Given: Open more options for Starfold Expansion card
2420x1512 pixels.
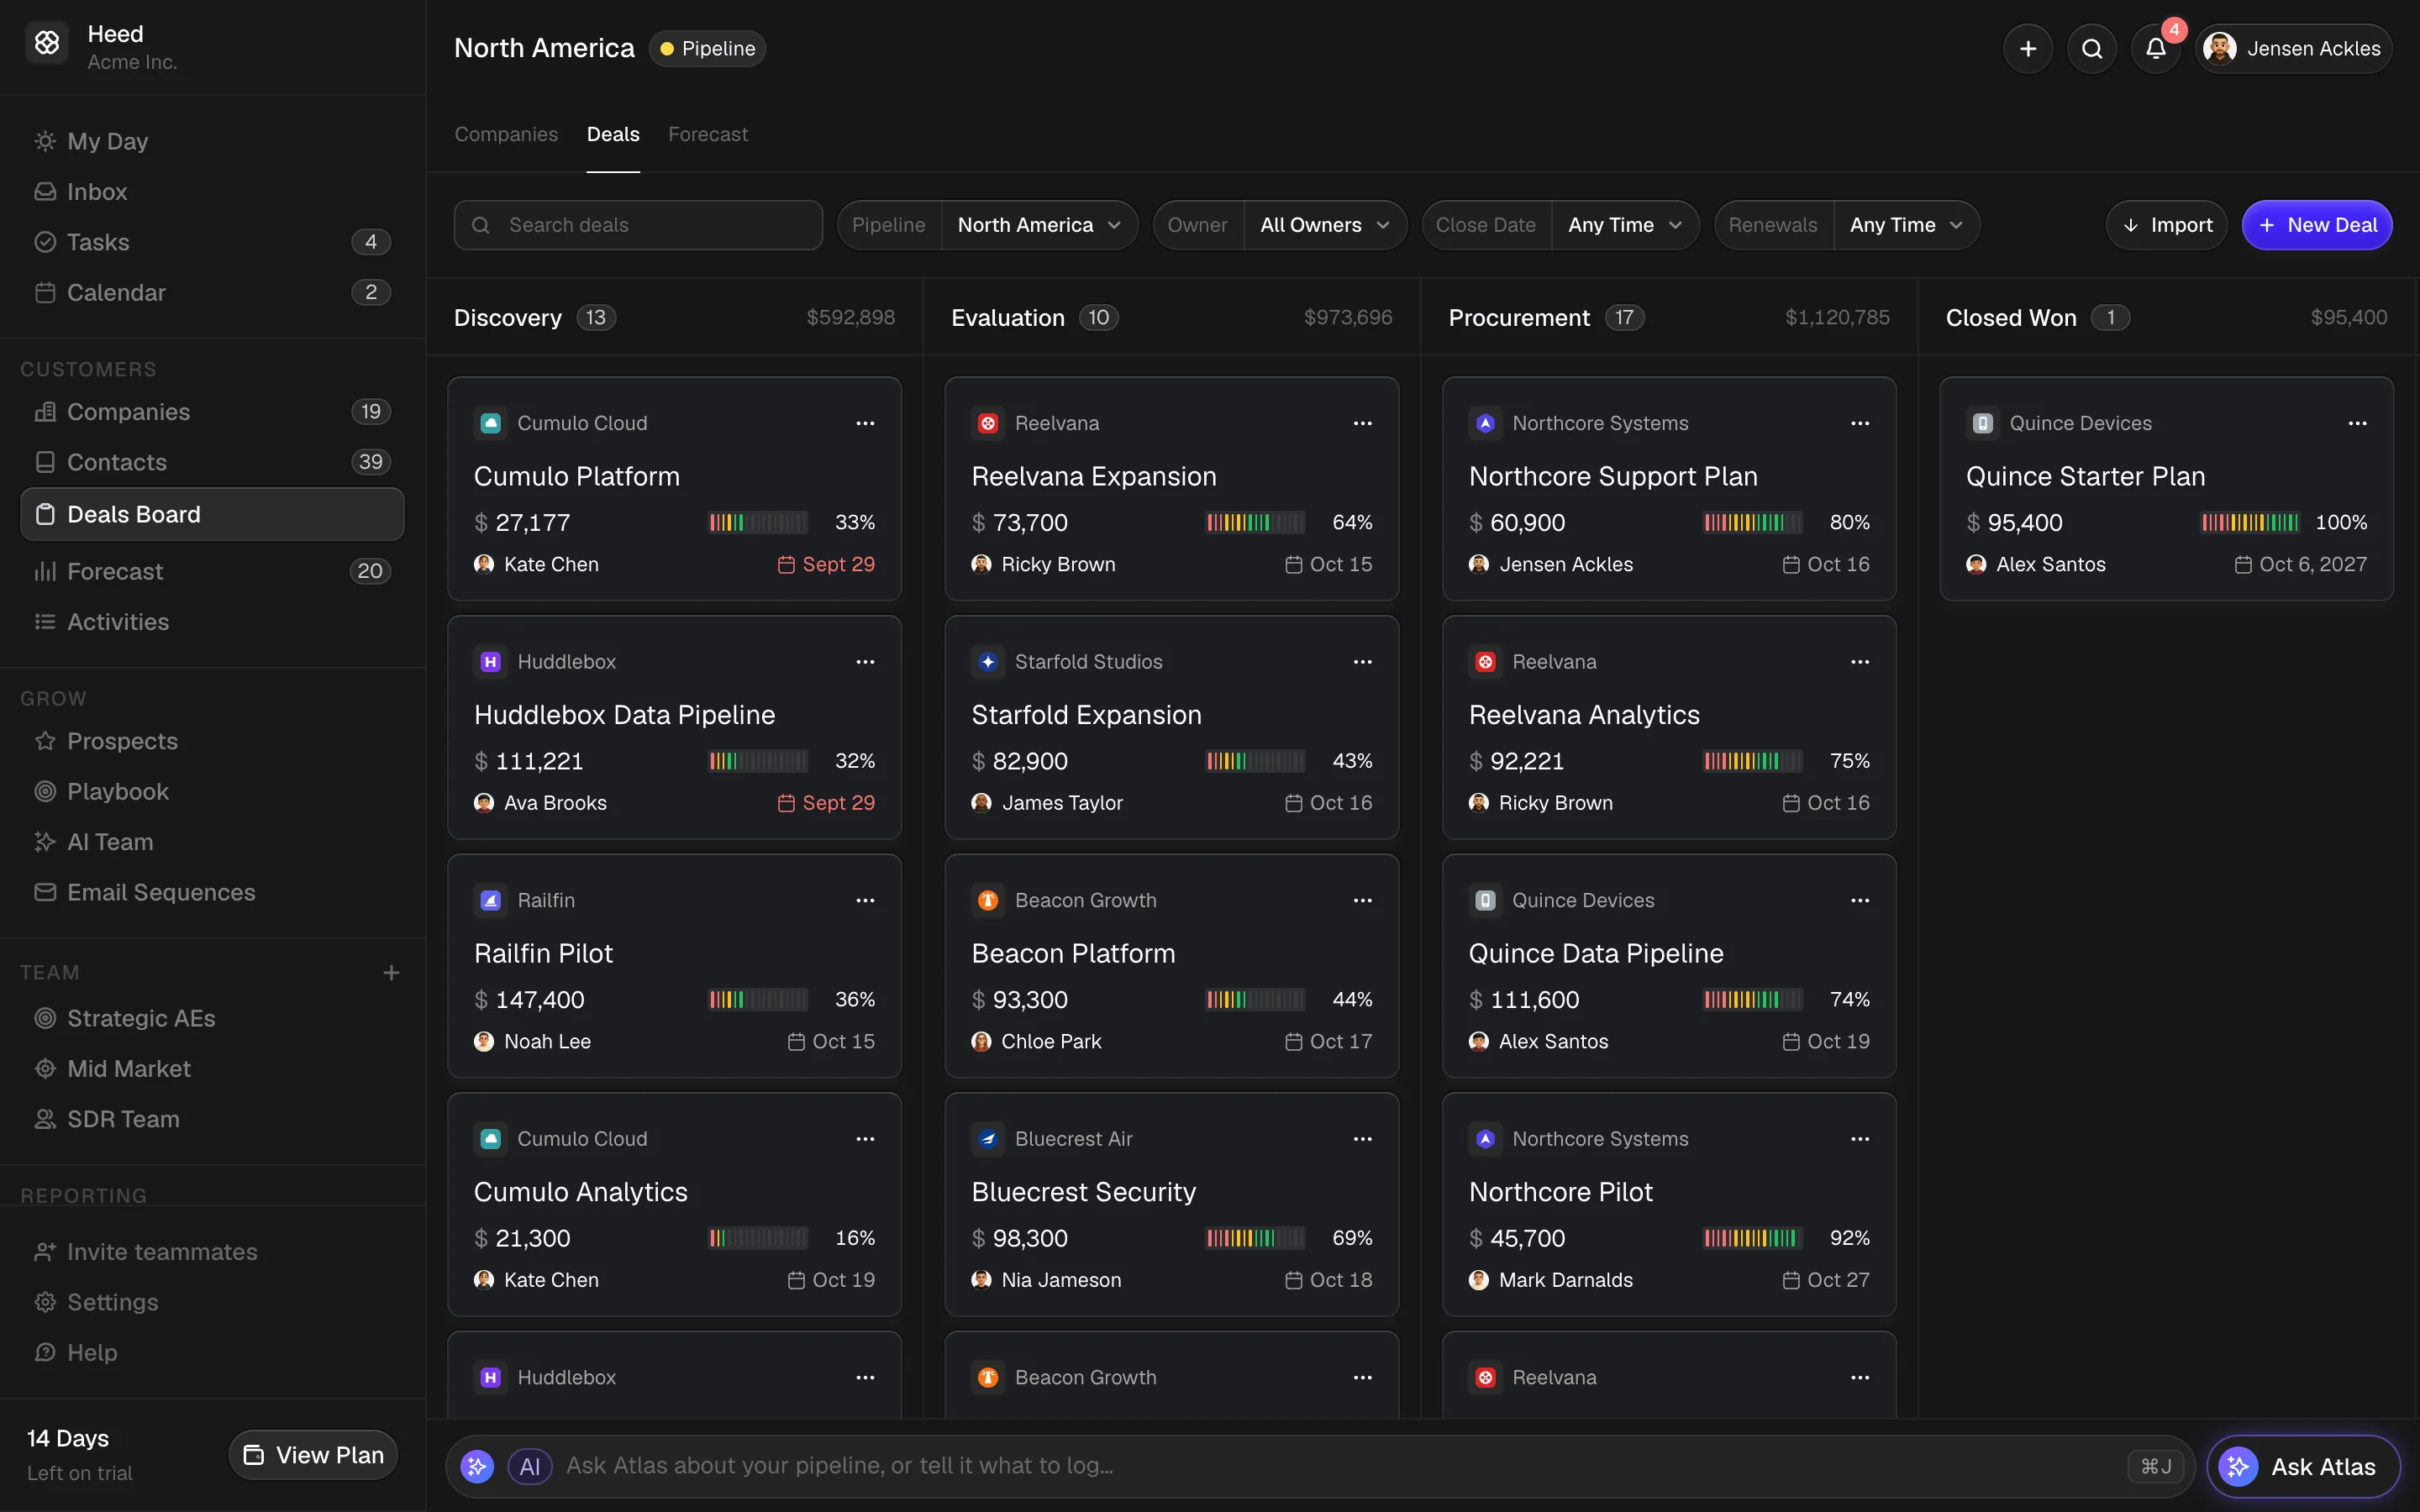Looking at the screenshot, I should [x=1362, y=661].
